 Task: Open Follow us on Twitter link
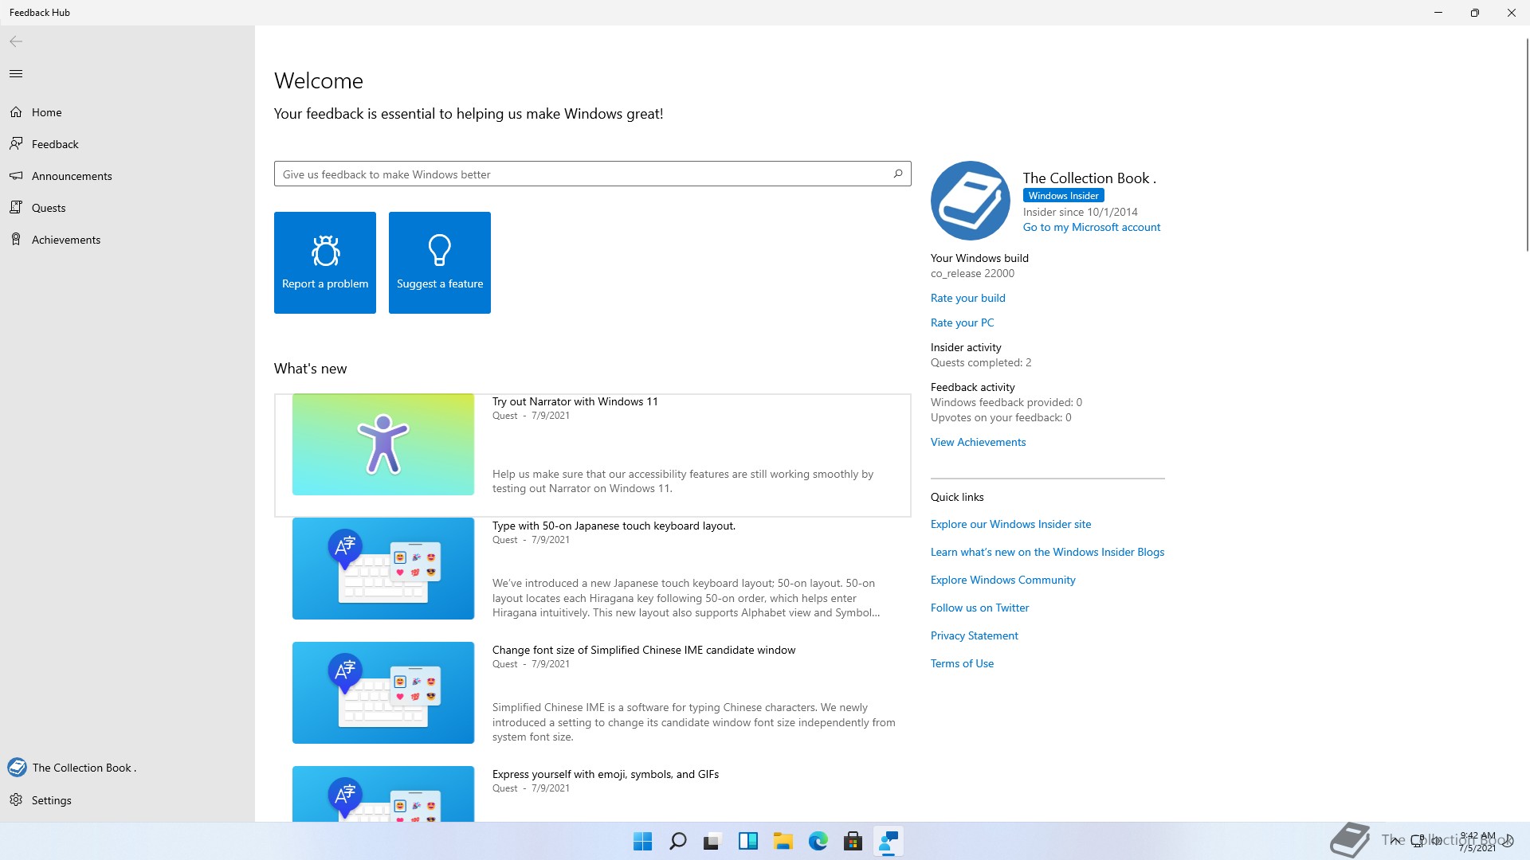click(x=980, y=608)
